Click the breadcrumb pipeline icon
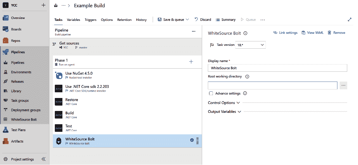Viewport: 358px width, 165px height. tap(56, 6)
